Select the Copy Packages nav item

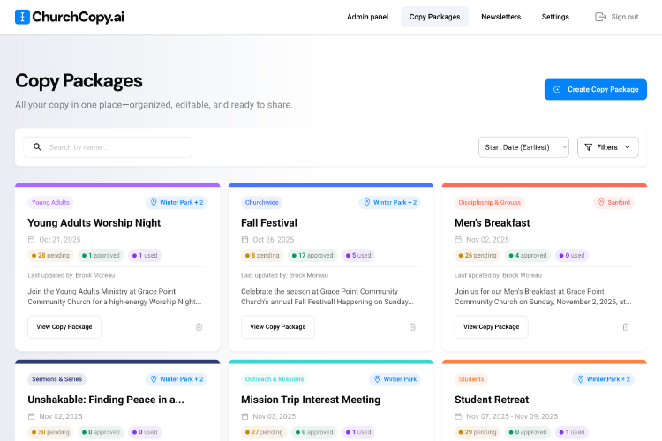coord(434,17)
